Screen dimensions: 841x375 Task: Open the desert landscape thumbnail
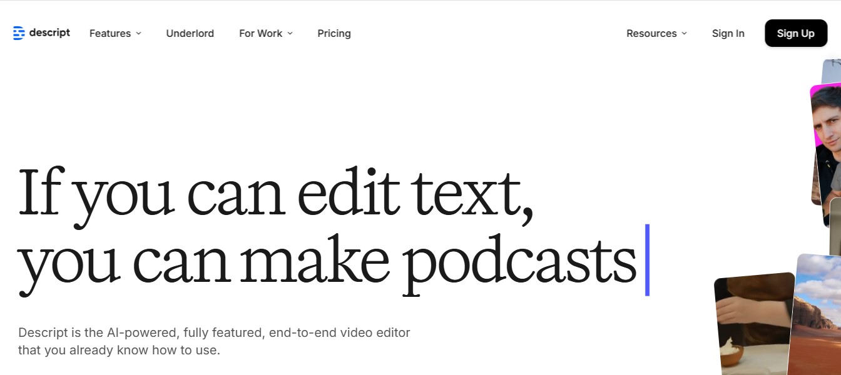pos(815,314)
